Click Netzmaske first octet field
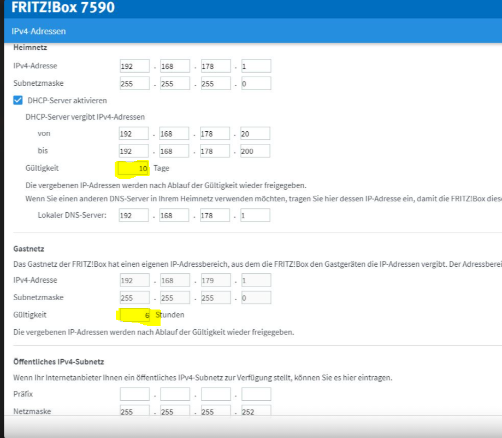This screenshot has height=438, width=502. coord(134,411)
